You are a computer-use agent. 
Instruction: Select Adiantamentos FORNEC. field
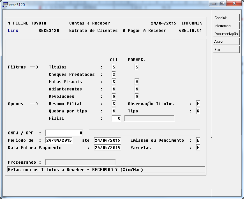(137, 89)
